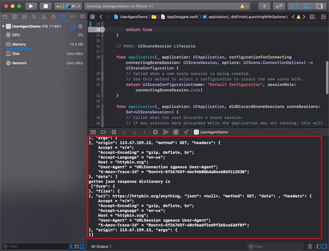Open the navigator filter options menu
329x251 pixels.
[6, 246]
